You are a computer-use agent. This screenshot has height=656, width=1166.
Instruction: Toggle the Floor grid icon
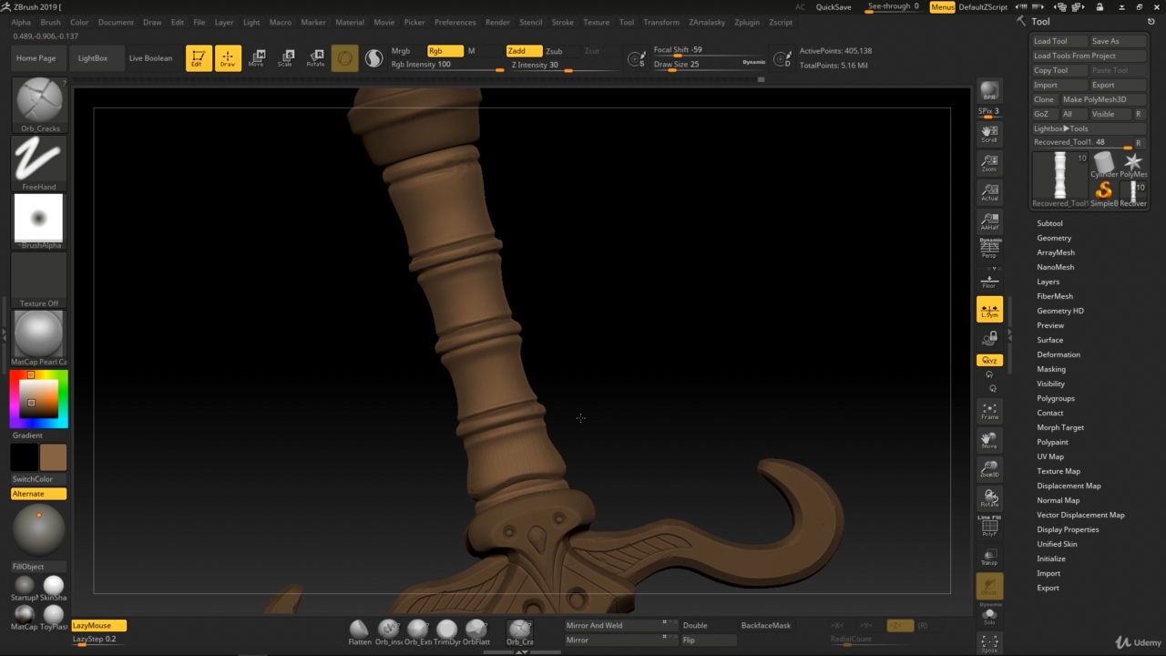[989, 281]
